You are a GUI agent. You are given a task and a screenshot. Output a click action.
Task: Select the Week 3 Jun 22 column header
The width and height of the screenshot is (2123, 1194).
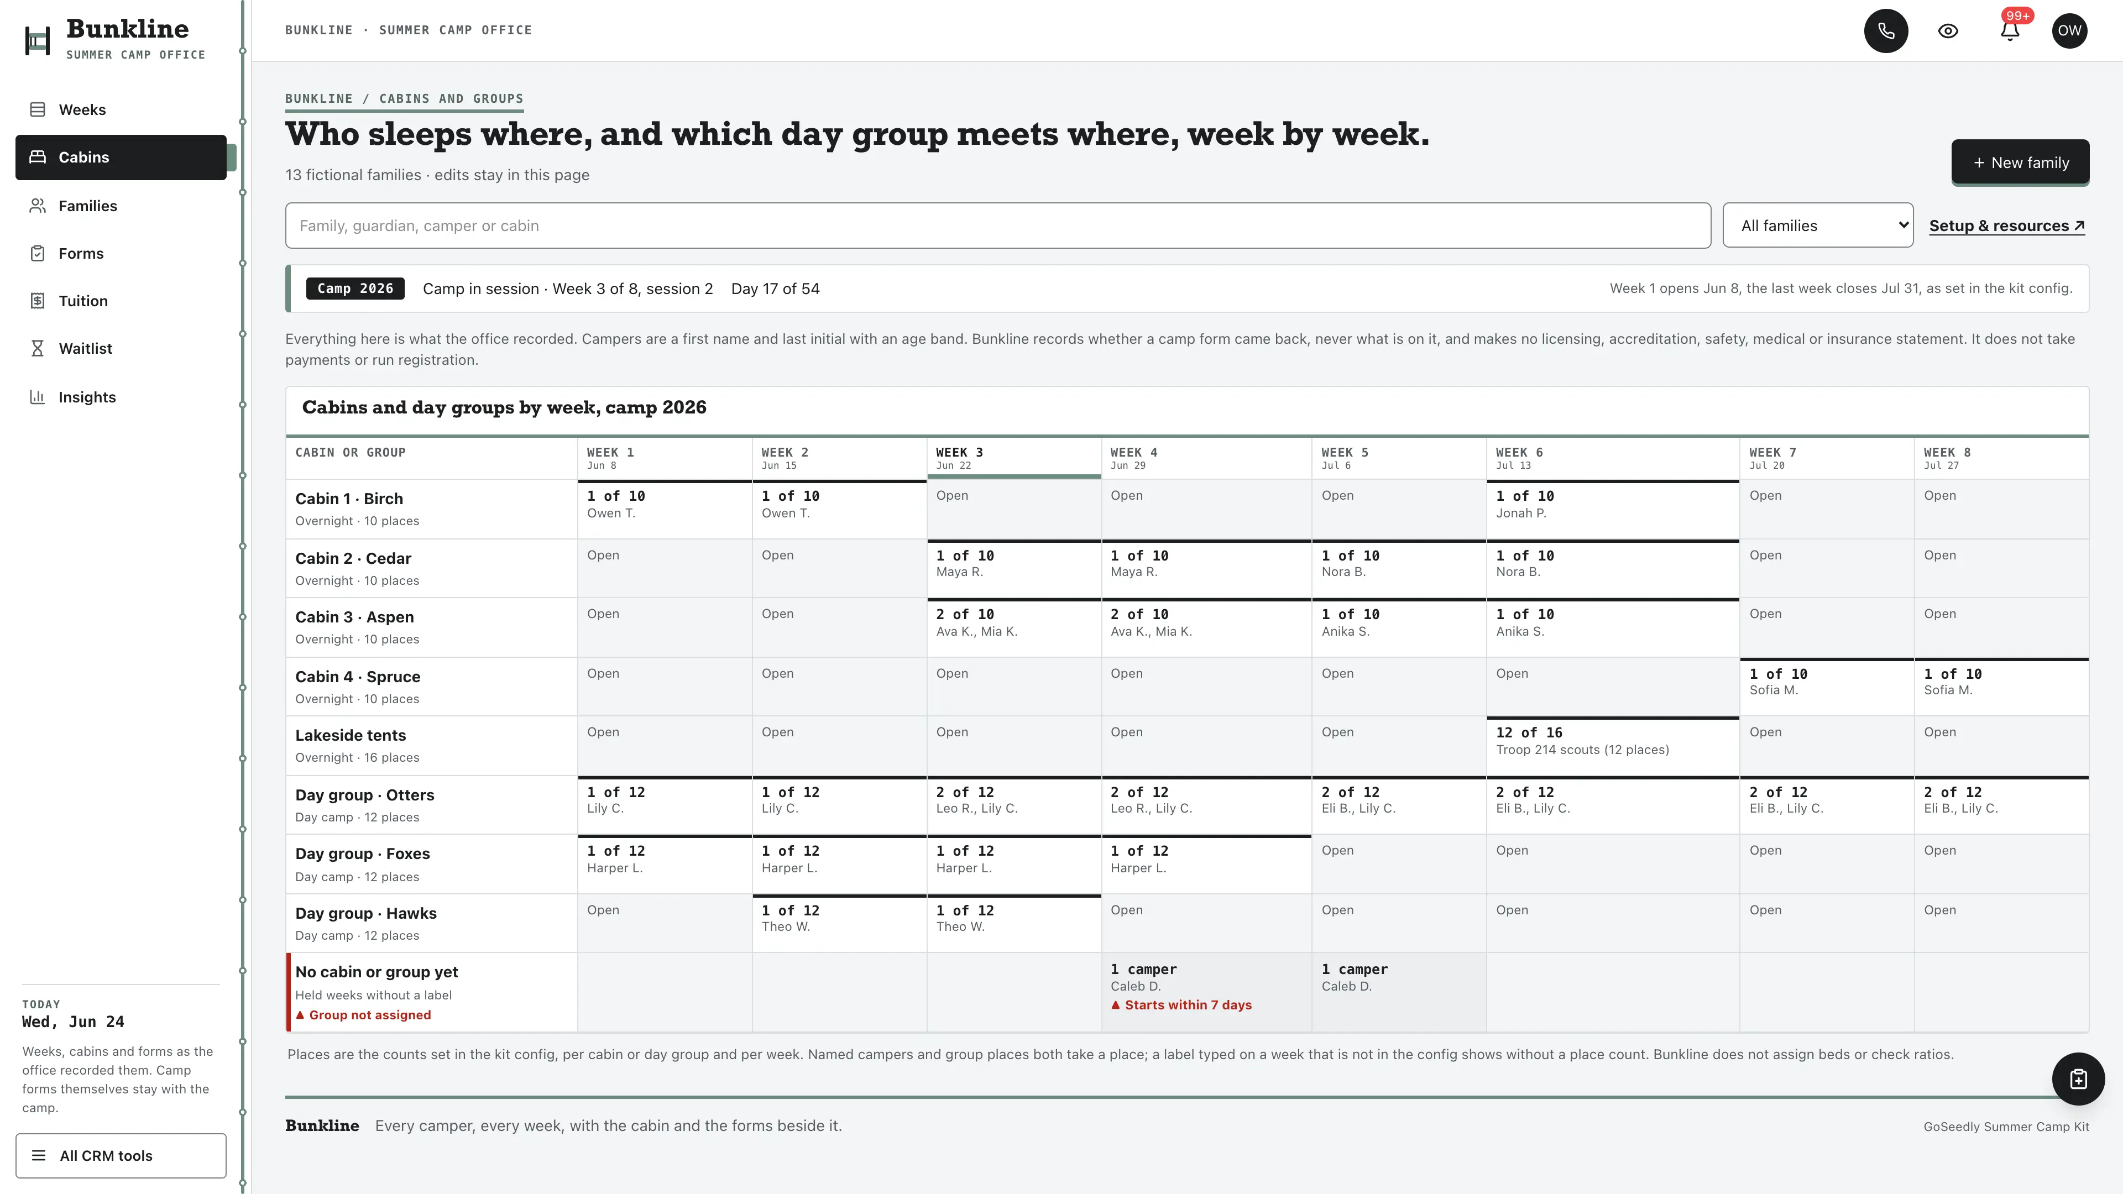click(x=1014, y=458)
